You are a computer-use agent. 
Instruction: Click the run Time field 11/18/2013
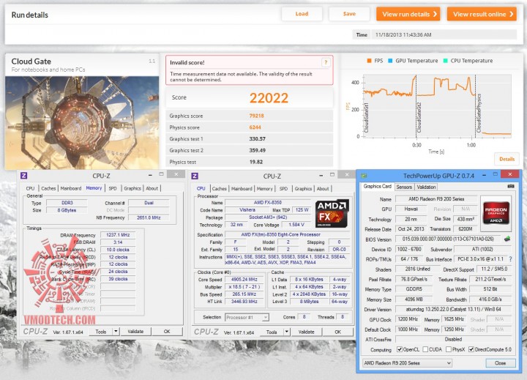(444, 34)
